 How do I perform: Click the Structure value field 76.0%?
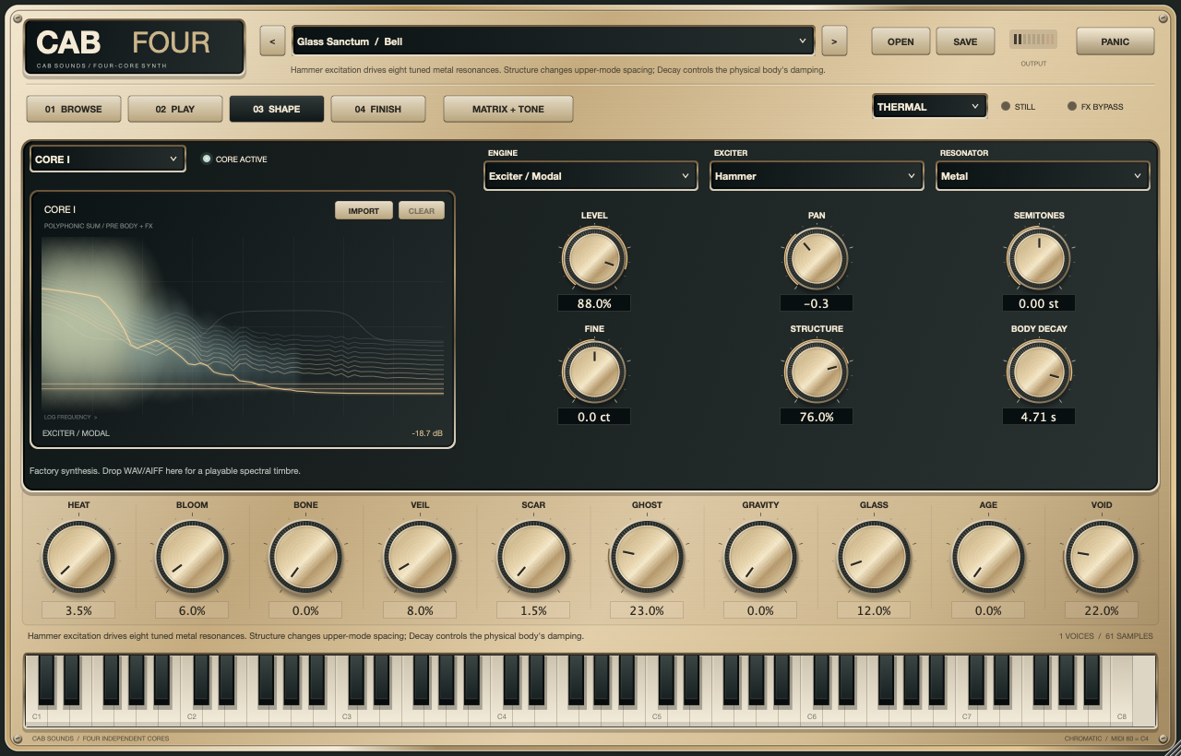point(817,417)
